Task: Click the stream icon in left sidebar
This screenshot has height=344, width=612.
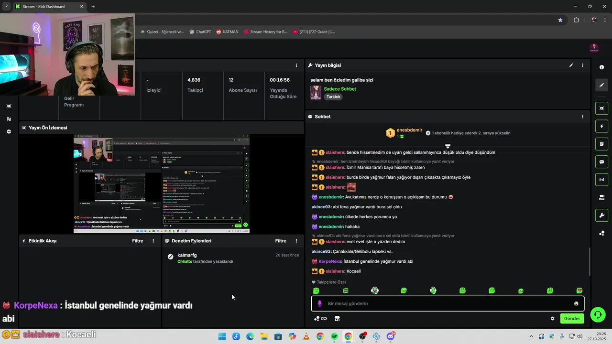Action: pyautogui.click(x=9, y=106)
